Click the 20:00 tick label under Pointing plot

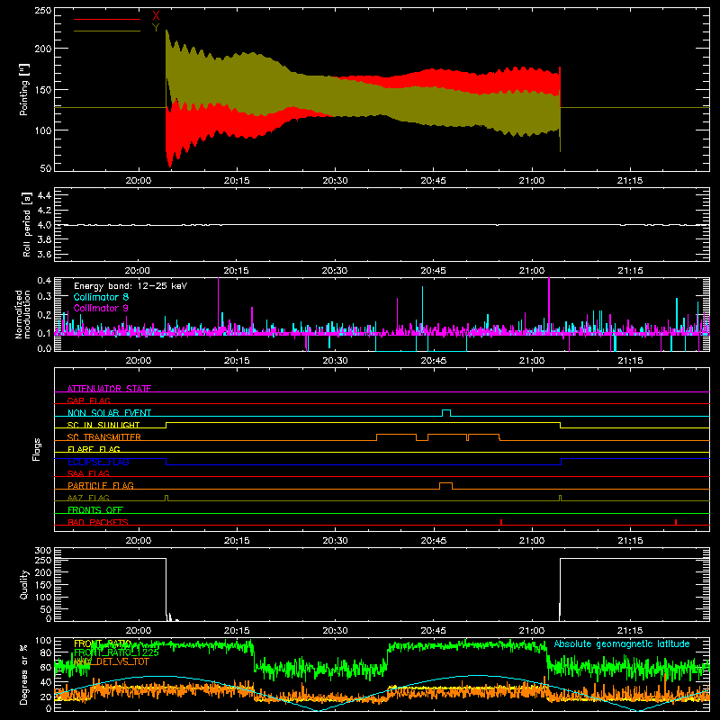click(138, 181)
